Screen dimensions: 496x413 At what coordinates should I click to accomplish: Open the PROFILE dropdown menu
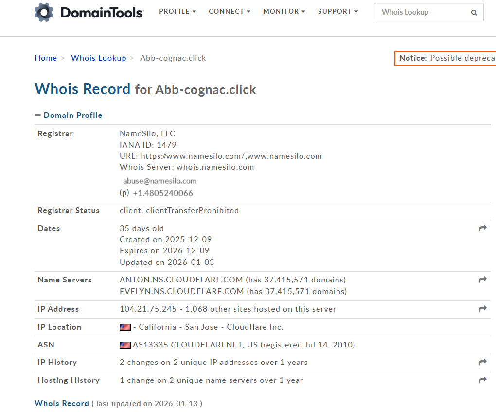[177, 11]
